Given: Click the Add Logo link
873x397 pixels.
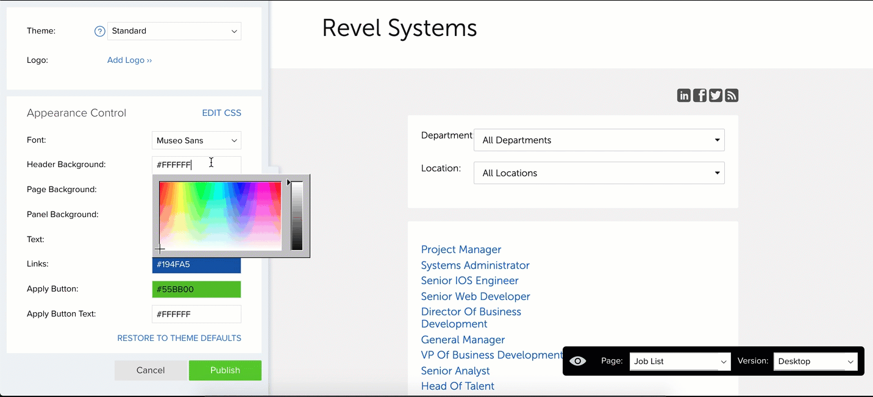Looking at the screenshot, I should click(x=129, y=60).
